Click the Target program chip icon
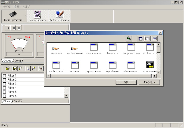 tap(13, 14)
